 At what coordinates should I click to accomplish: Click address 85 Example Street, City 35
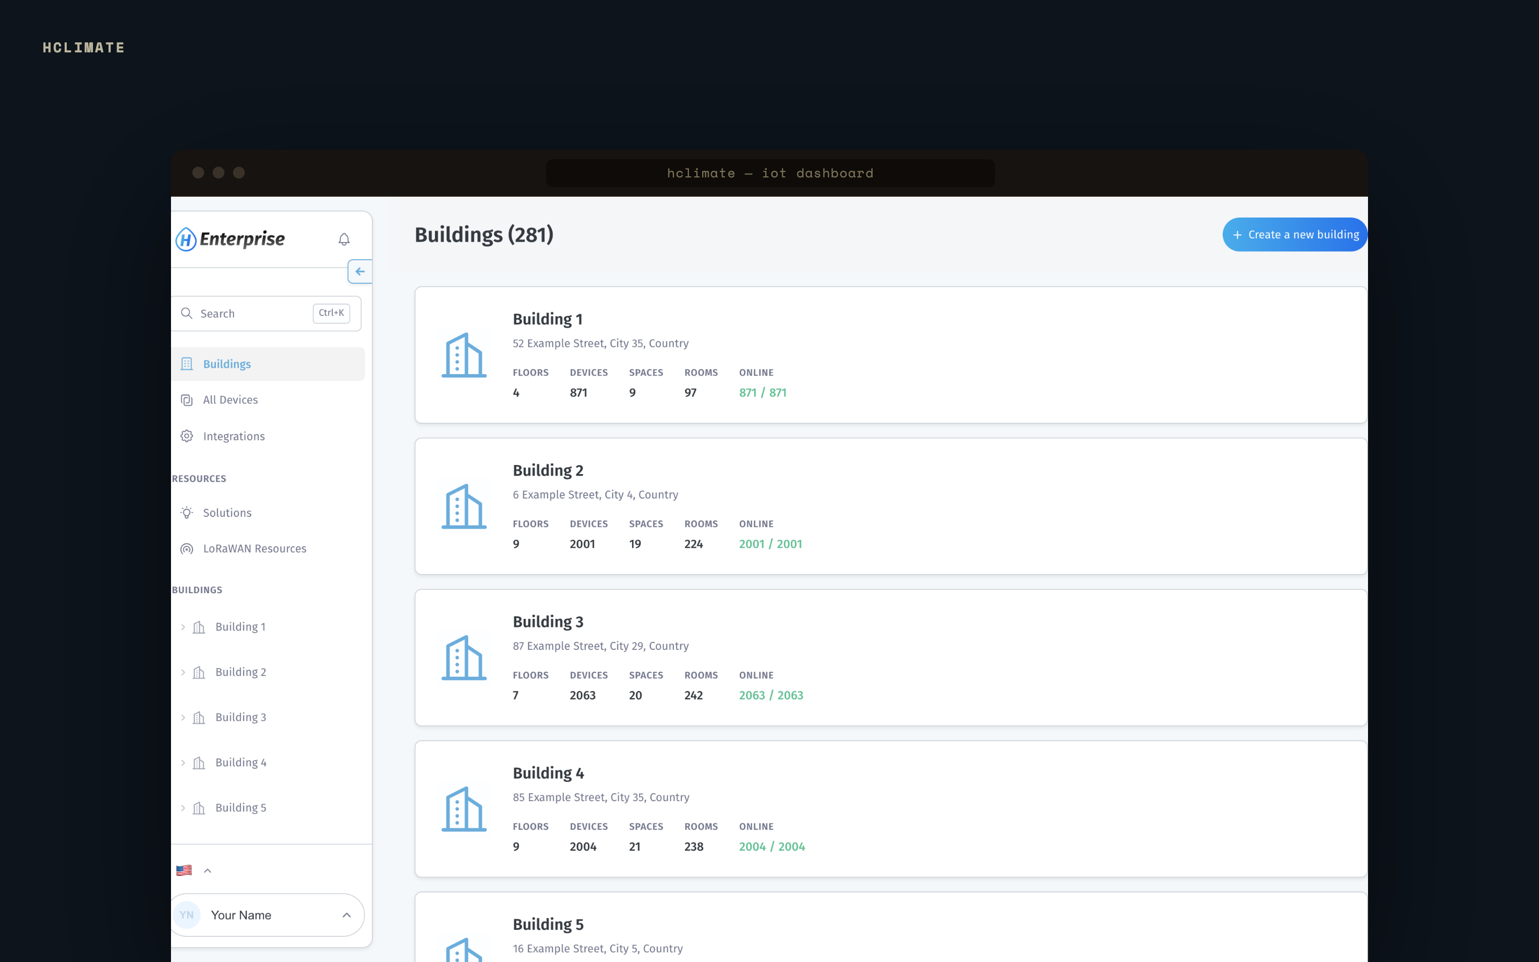601,798
